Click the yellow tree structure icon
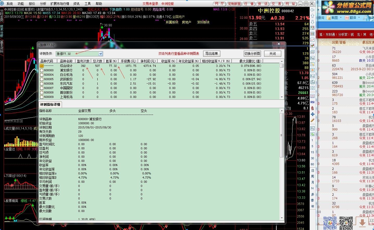The height and width of the screenshot is (230, 374). tap(312, 64)
